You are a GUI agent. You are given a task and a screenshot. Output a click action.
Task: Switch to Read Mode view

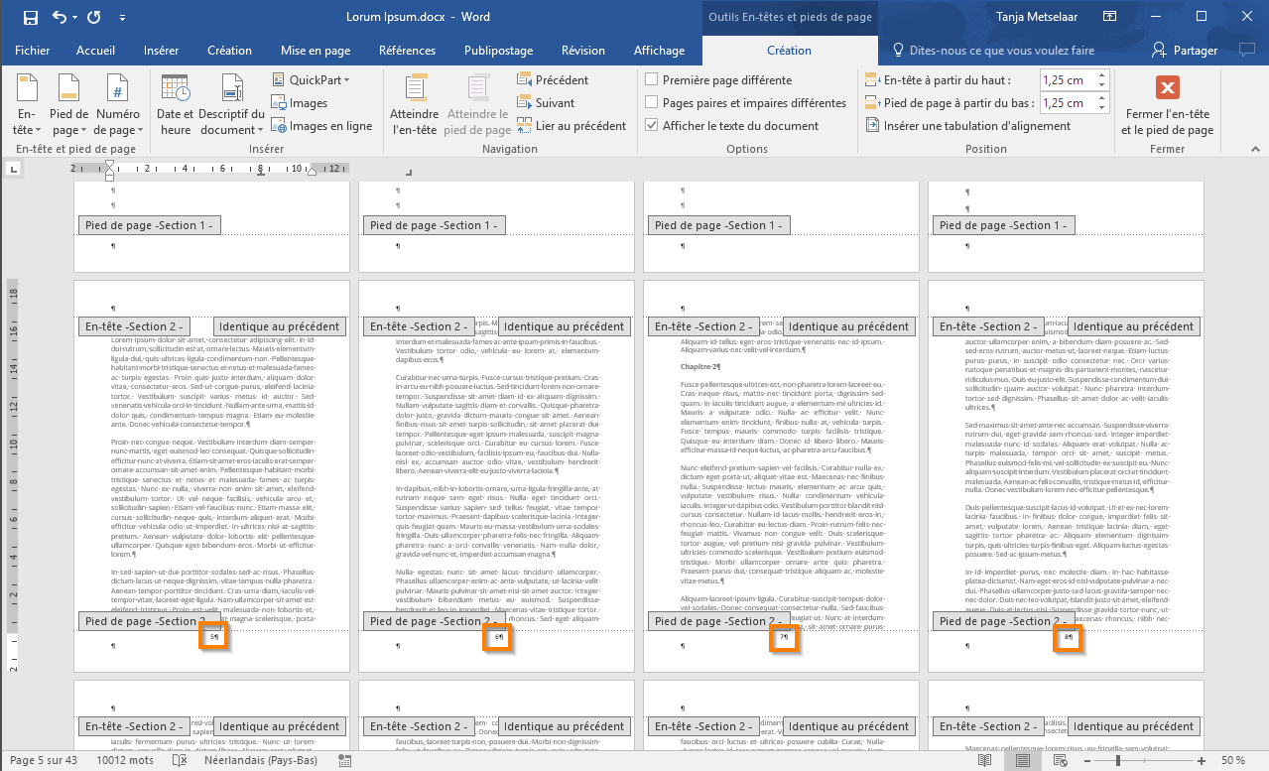point(984,760)
